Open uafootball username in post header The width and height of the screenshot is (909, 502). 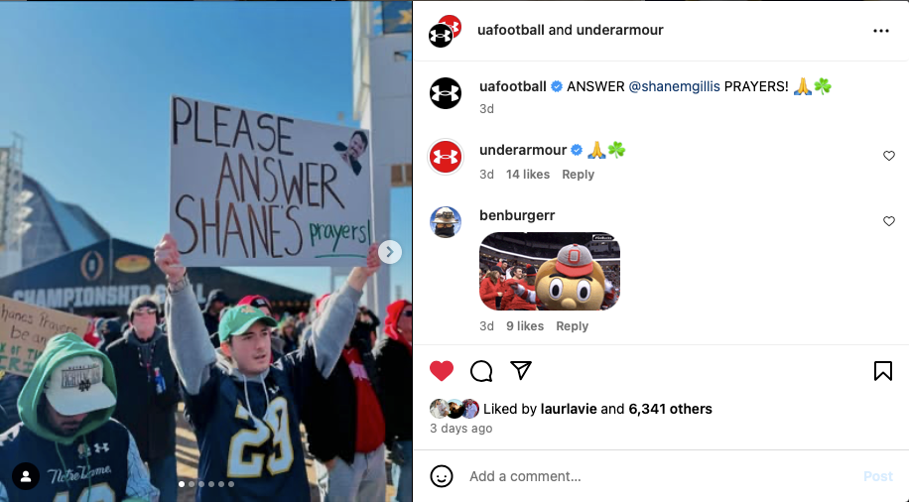[x=511, y=30]
